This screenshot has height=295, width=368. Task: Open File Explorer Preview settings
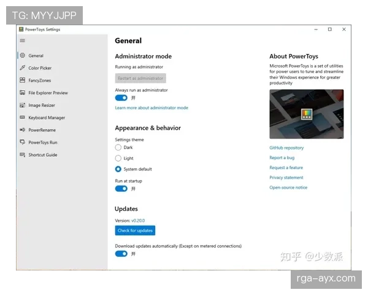point(62,93)
